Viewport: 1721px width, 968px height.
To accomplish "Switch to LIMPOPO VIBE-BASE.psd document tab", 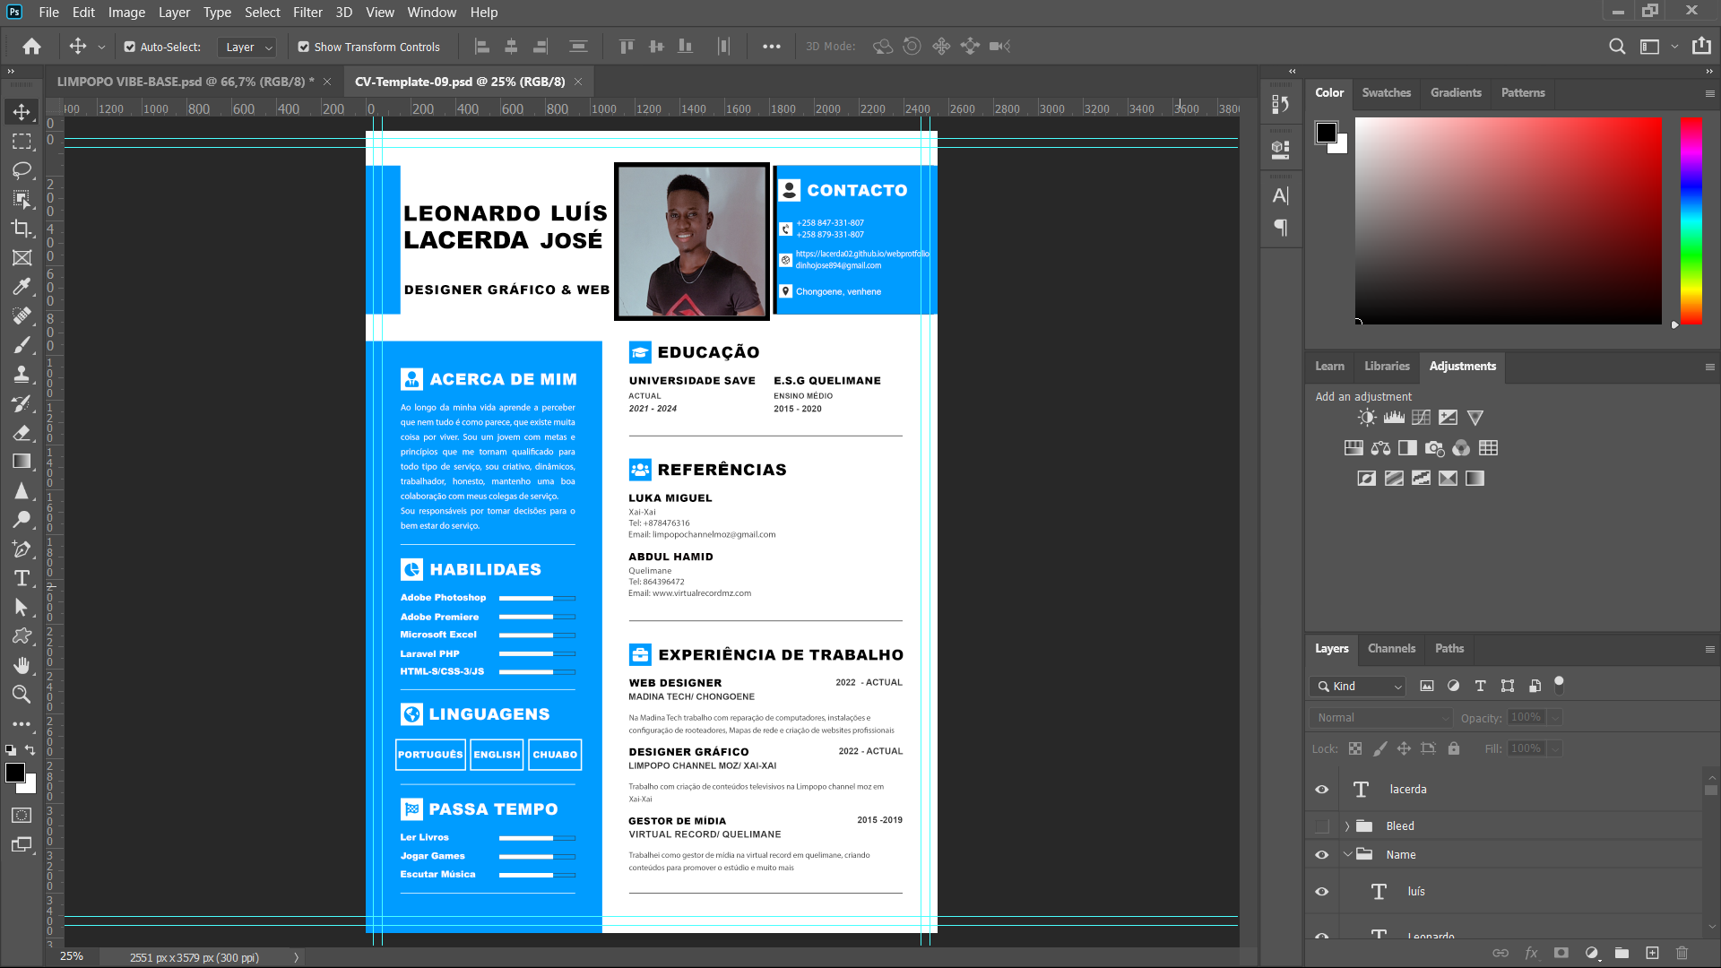I will [185, 82].
